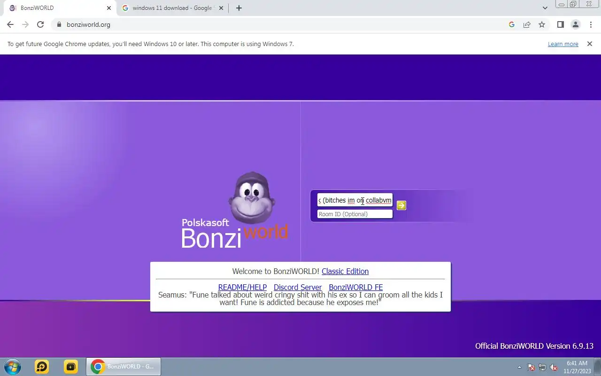The height and width of the screenshot is (376, 601).
Task: Open the README/HELP link
Action: 242,287
